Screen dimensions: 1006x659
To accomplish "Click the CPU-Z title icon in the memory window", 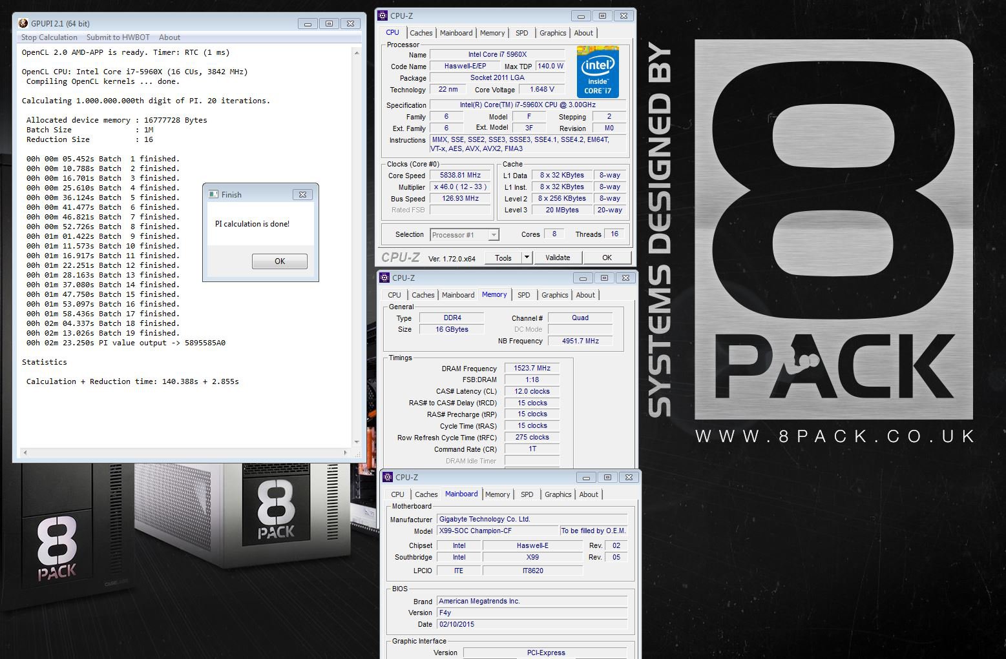I will pos(385,278).
